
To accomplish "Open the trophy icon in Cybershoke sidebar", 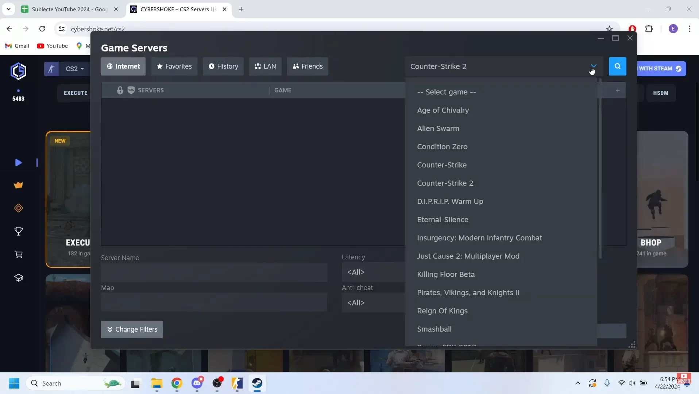I will coord(18,231).
